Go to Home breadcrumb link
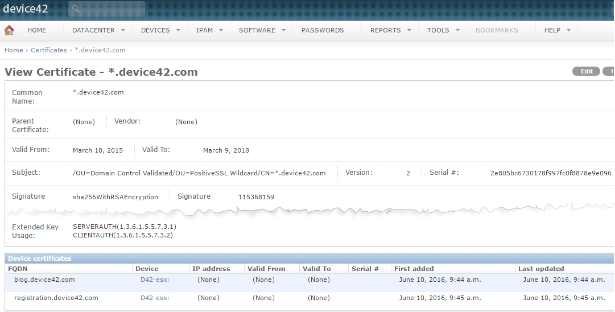The width and height of the screenshot is (615, 312). pos(14,50)
